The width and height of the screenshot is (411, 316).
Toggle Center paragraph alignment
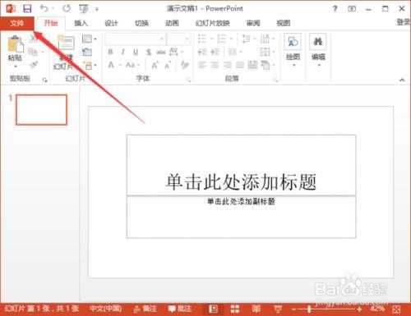pos(215,65)
